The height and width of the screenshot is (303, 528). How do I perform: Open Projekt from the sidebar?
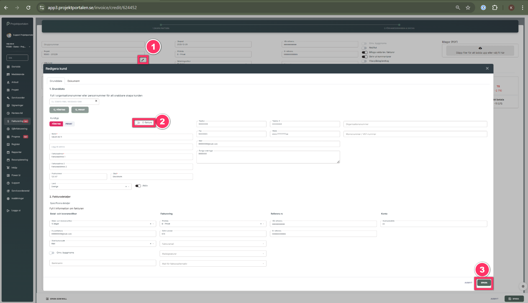(x=15, y=90)
